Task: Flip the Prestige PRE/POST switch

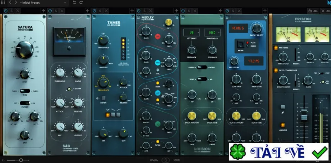Action: [x=321, y=73]
